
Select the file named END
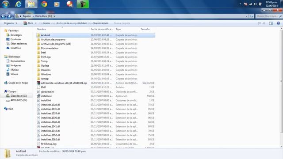(x=43, y=87)
